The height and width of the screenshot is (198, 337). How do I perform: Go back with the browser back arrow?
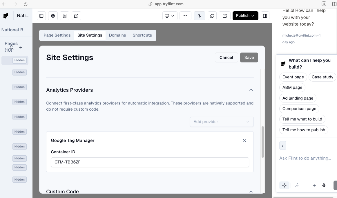coord(4,4)
